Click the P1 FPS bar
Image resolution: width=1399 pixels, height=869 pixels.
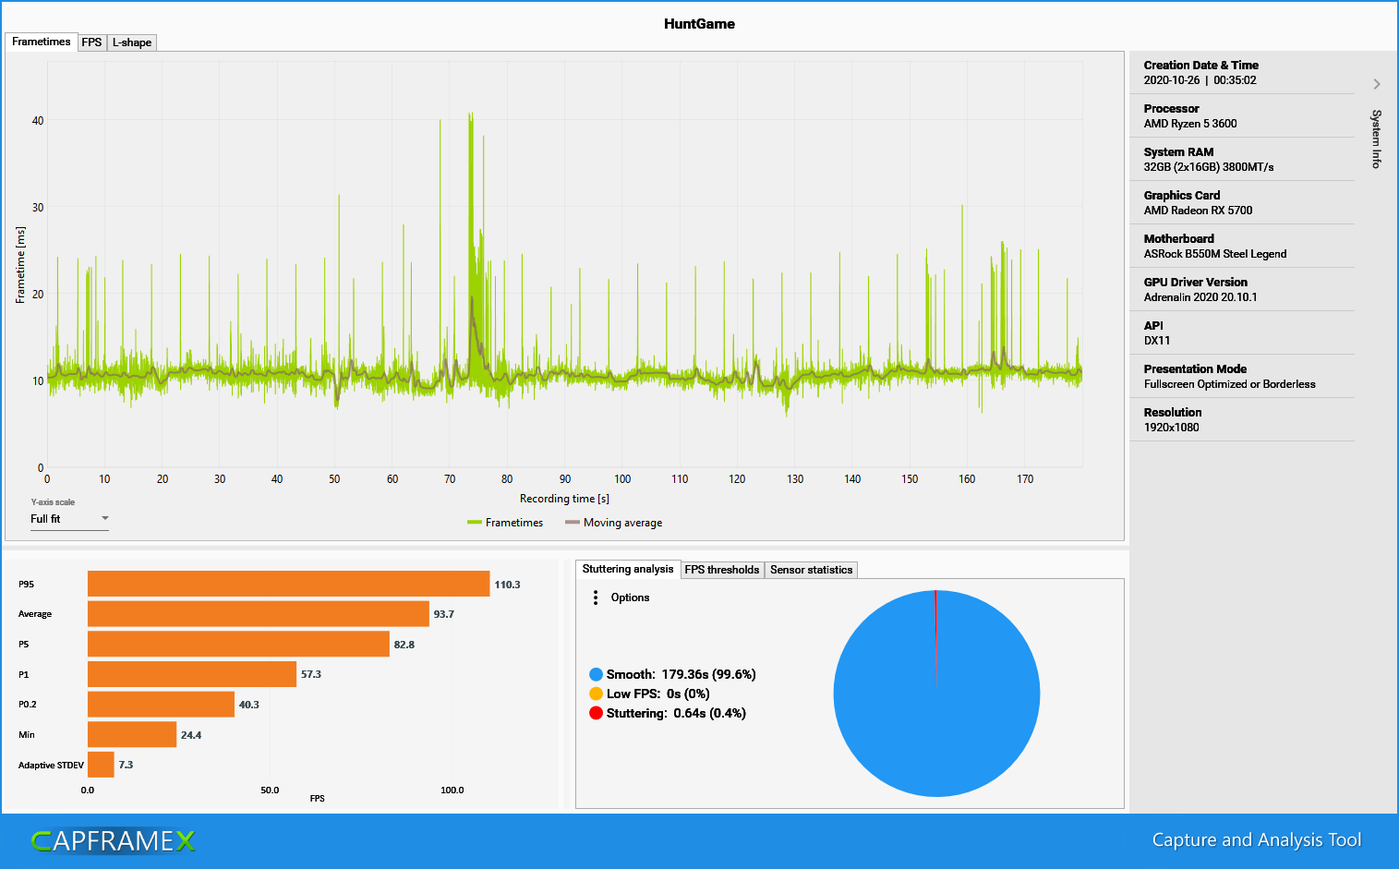coord(192,674)
